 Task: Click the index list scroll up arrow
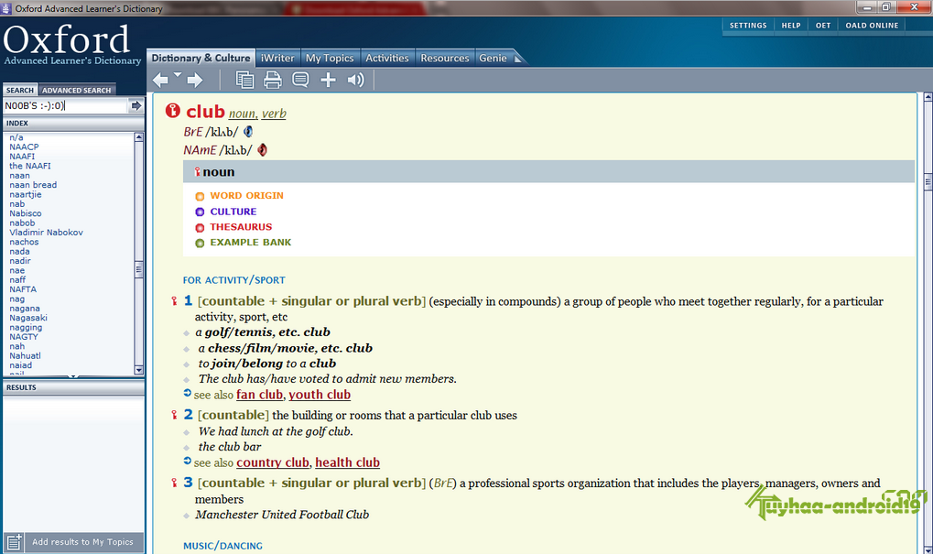pos(138,136)
